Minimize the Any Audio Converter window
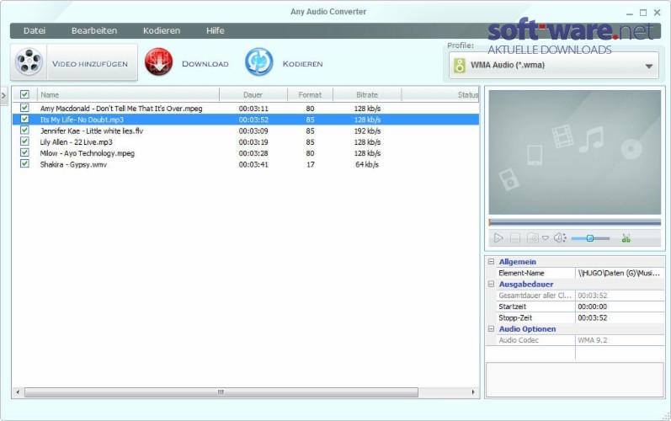The image size is (671, 421). pyautogui.click(x=629, y=13)
